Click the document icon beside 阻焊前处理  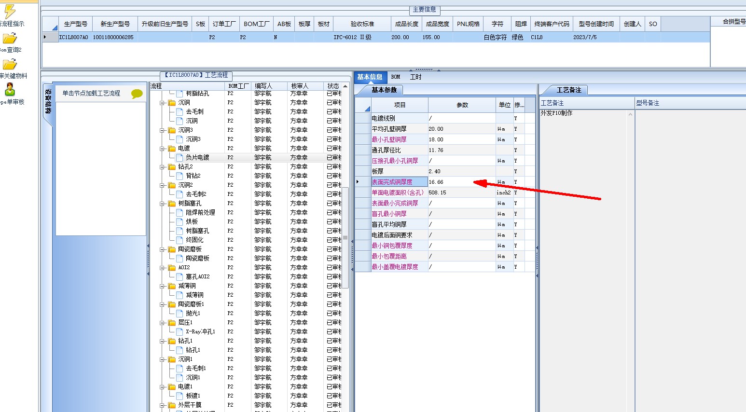[x=180, y=213]
